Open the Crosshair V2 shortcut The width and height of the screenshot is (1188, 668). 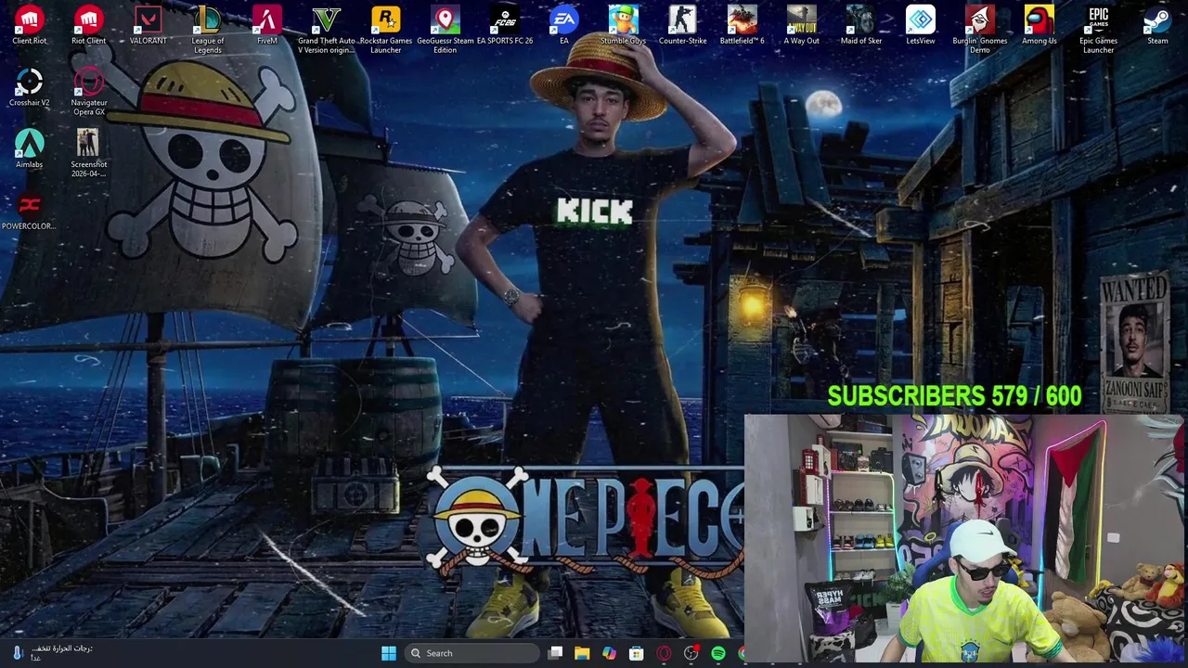(x=30, y=88)
